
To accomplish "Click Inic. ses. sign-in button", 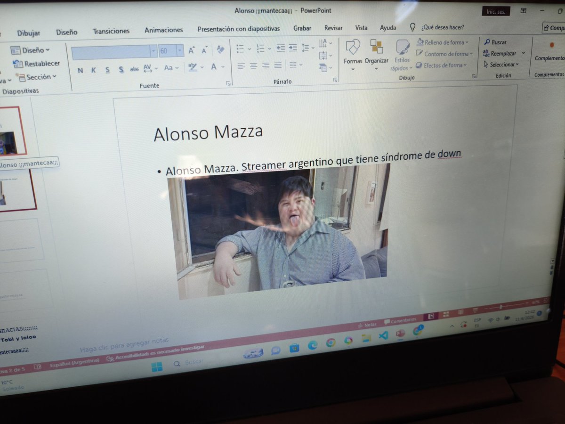I will click(496, 12).
